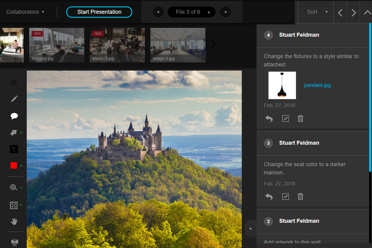Open the Sort dropdown
372x248 pixels.
[317, 12]
